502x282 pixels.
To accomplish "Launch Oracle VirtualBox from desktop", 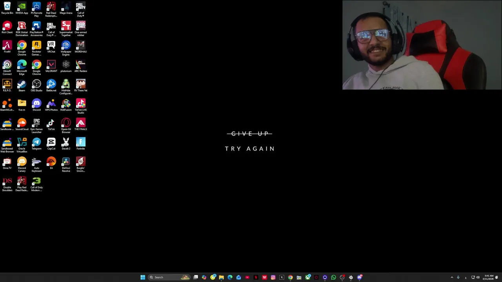I will pos(22,145).
